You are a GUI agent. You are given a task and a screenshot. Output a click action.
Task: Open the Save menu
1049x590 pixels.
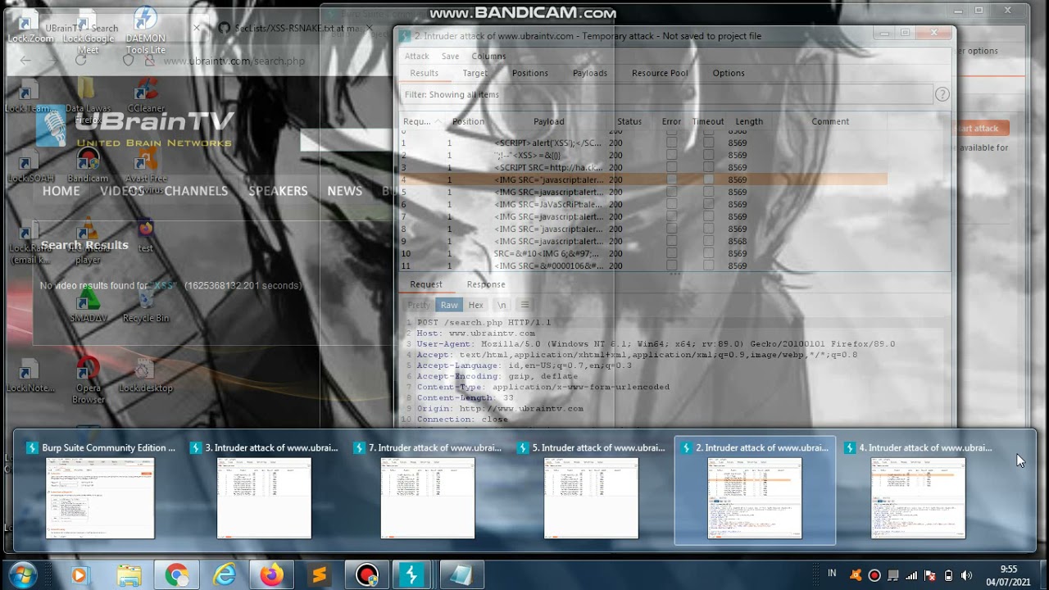click(450, 56)
